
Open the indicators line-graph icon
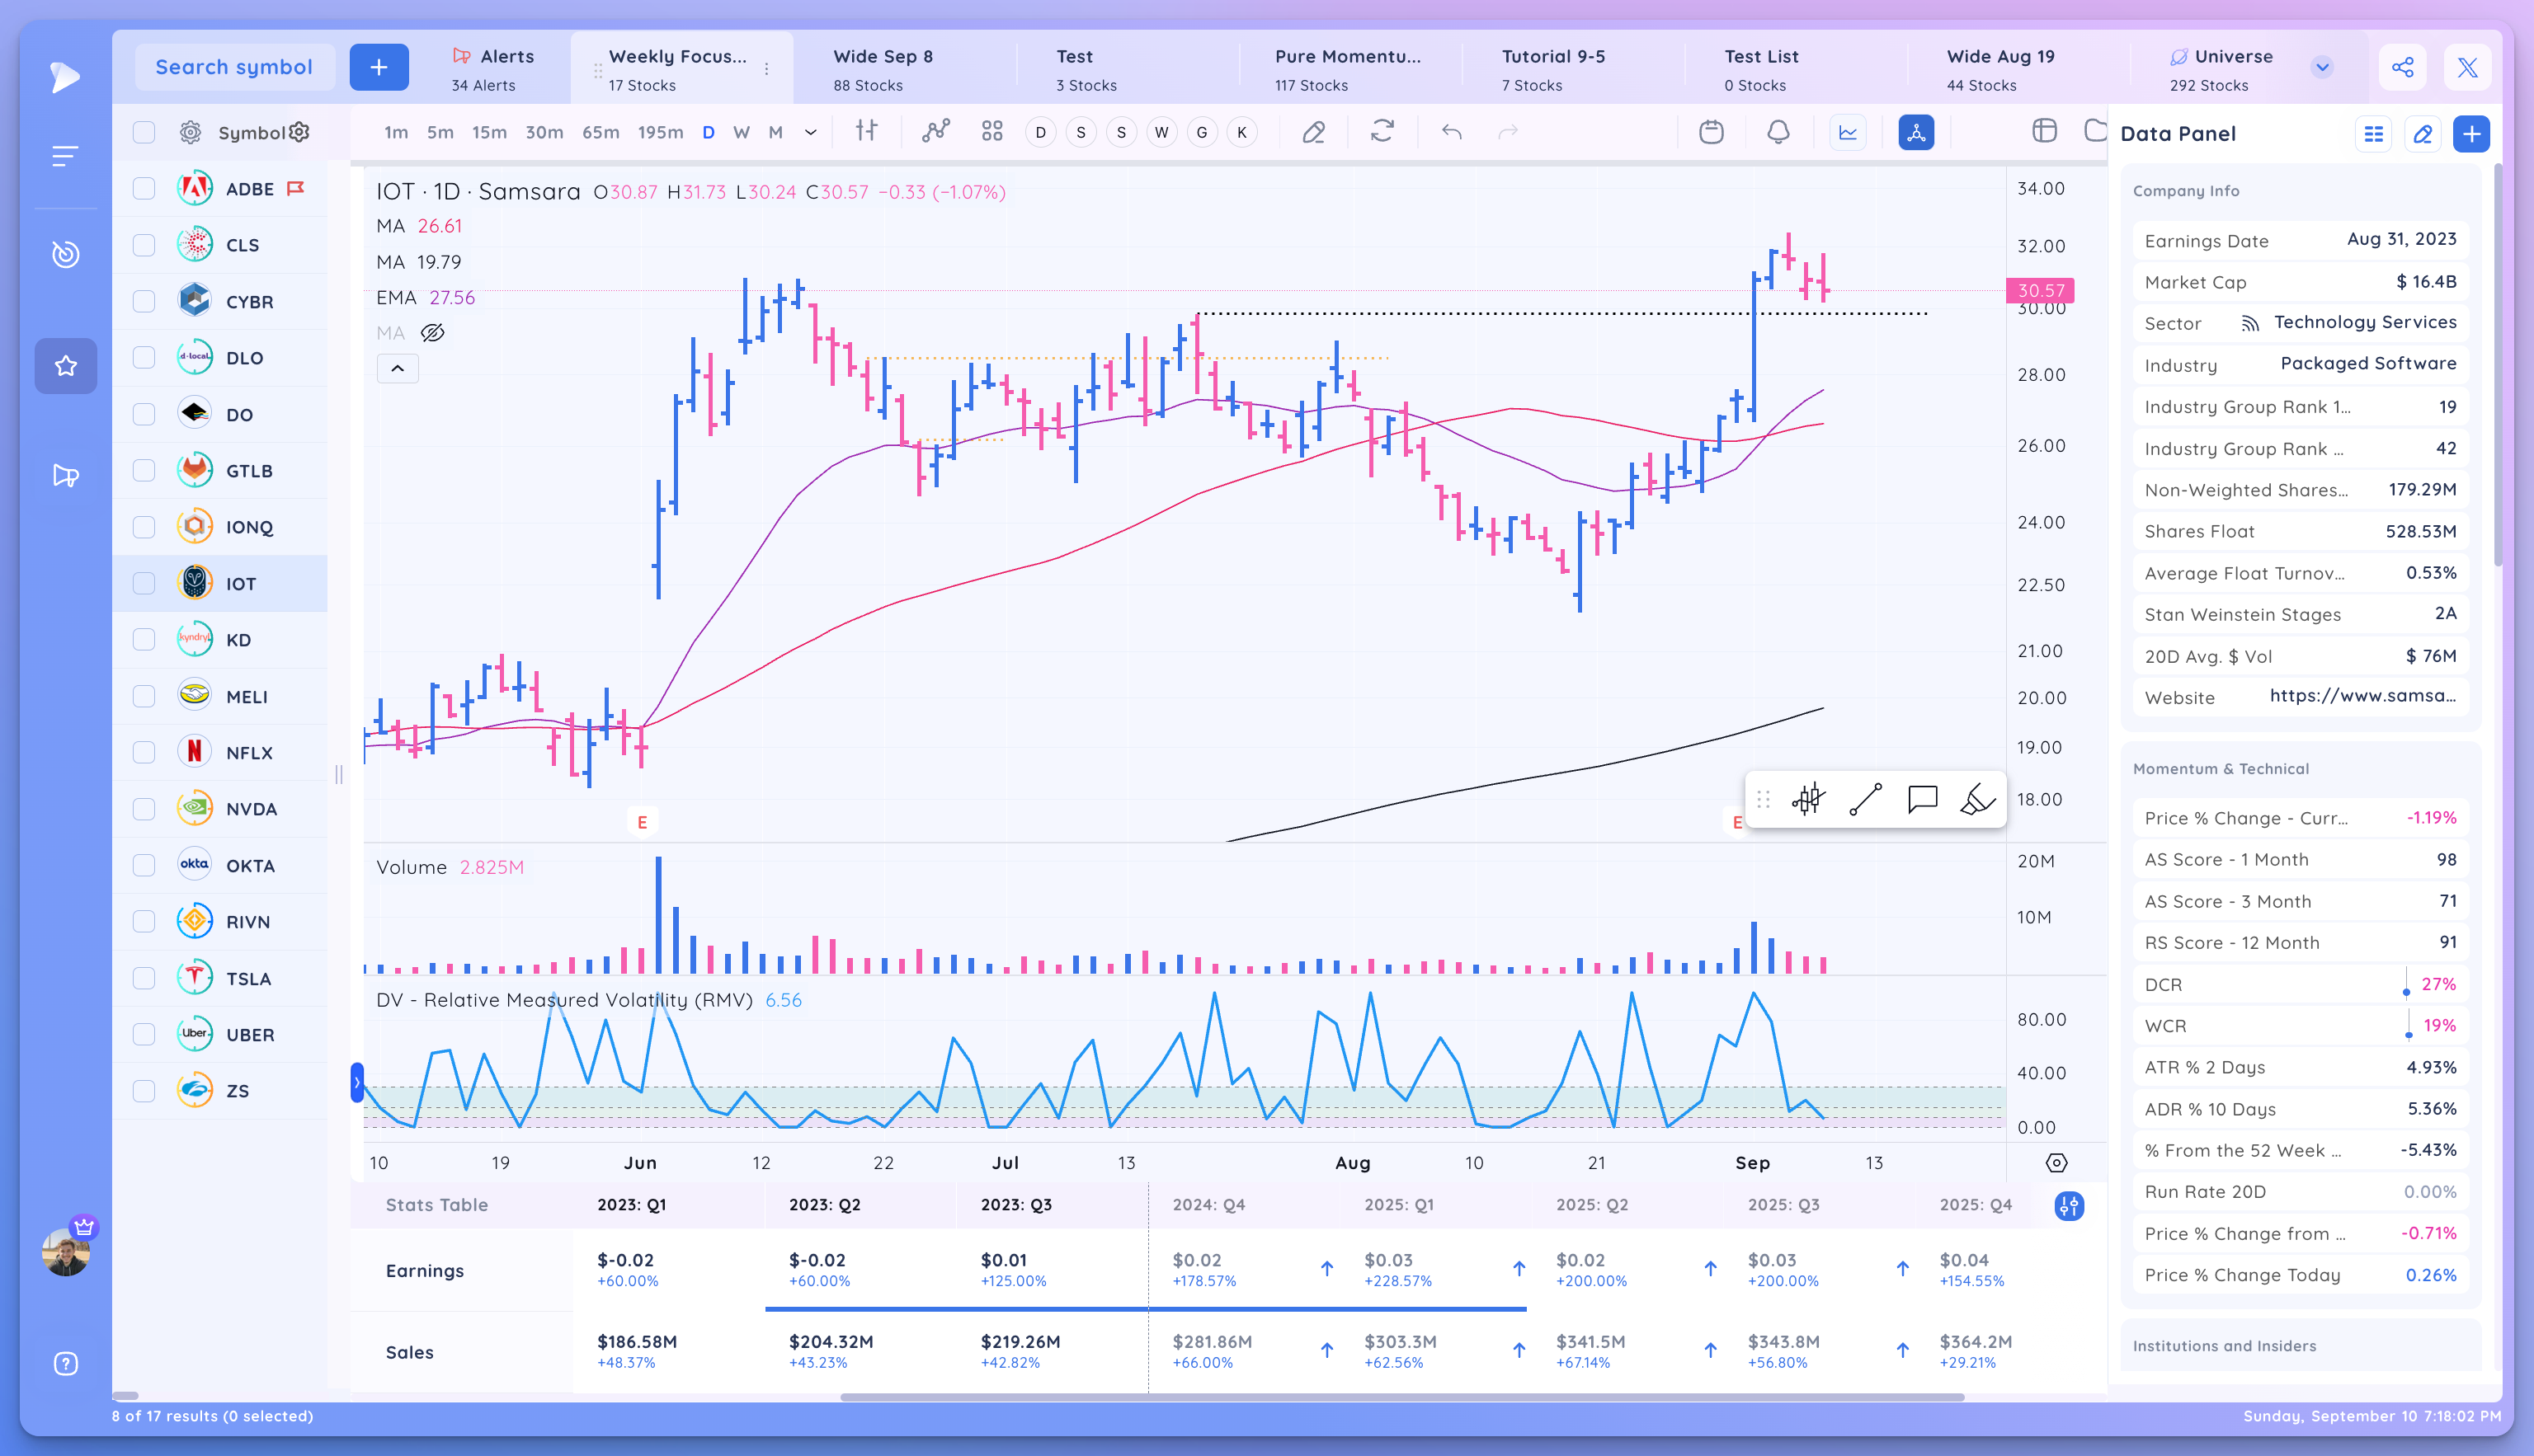point(935,131)
